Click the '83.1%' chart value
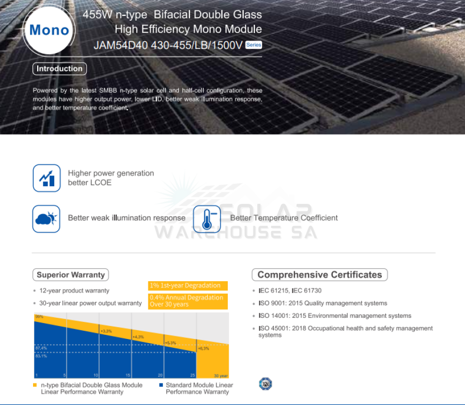This screenshot has height=405, width=465. [x=41, y=356]
